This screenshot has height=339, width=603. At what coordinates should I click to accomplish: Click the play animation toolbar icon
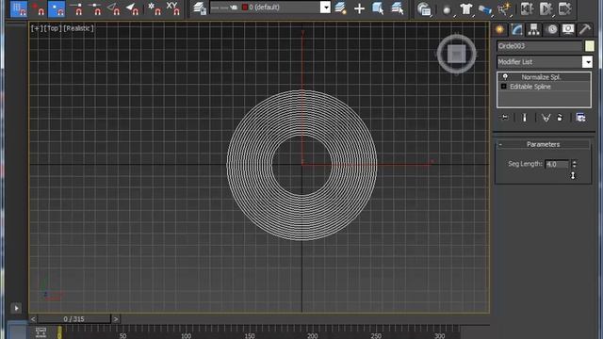(546, 8)
